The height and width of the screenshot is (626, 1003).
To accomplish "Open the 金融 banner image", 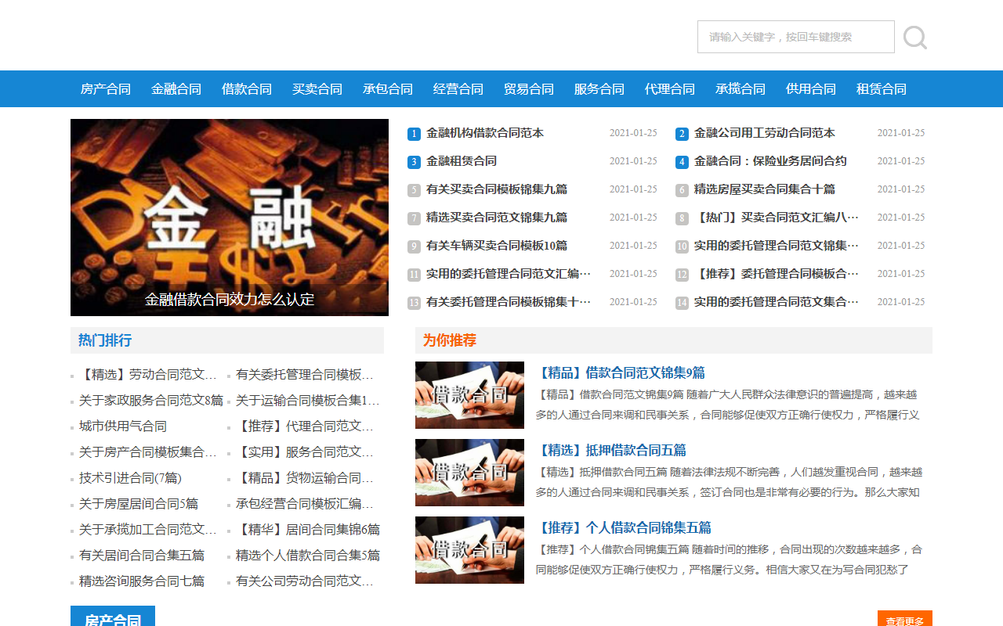I will point(230,218).
